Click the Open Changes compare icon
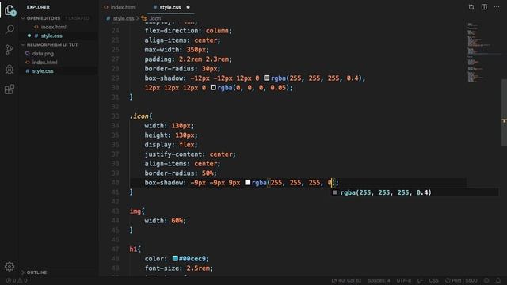Image resolution: width=507 pixels, height=285 pixels. [x=471, y=7]
